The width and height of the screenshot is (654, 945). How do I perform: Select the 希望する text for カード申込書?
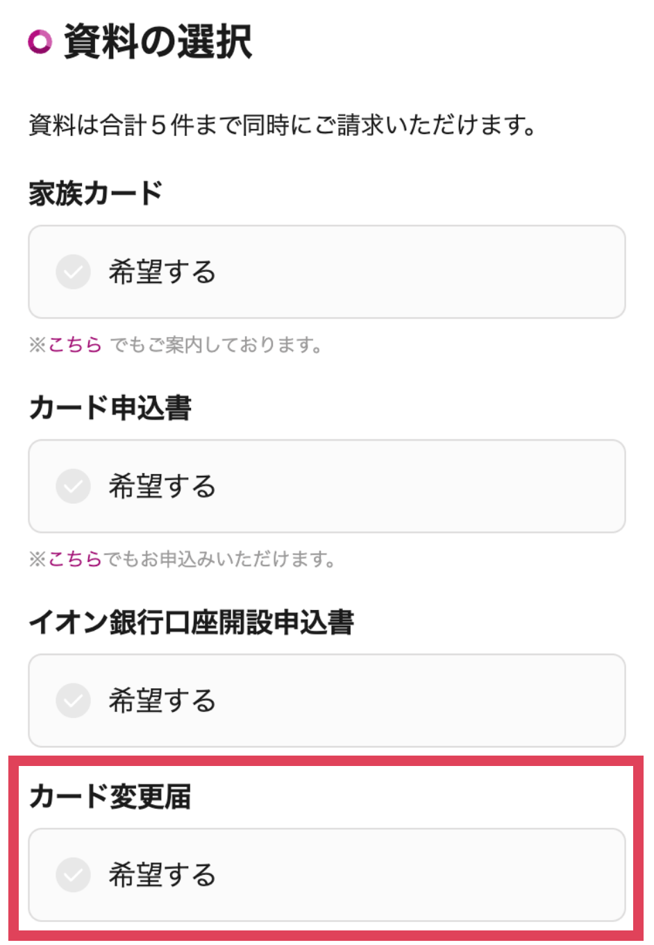pos(162,486)
